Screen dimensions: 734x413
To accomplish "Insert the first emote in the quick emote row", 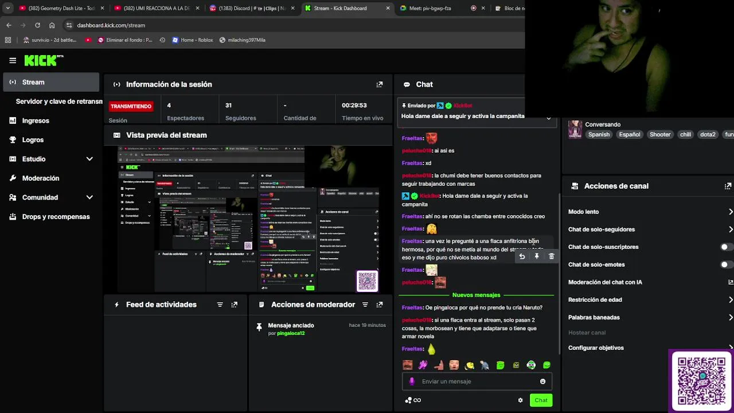I will (x=407, y=365).
